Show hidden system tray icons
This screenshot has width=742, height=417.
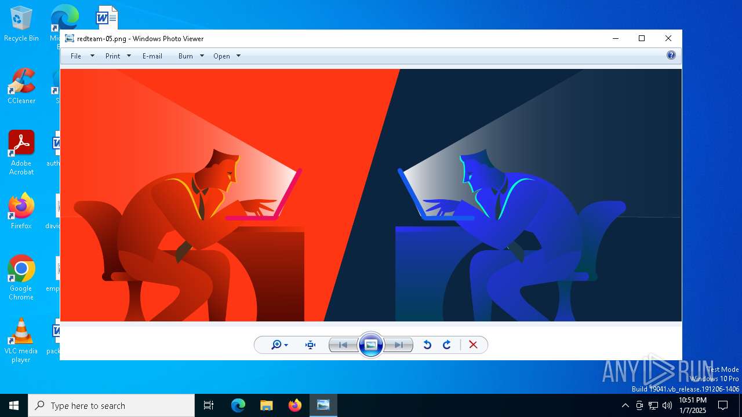(x=625, y=405)
